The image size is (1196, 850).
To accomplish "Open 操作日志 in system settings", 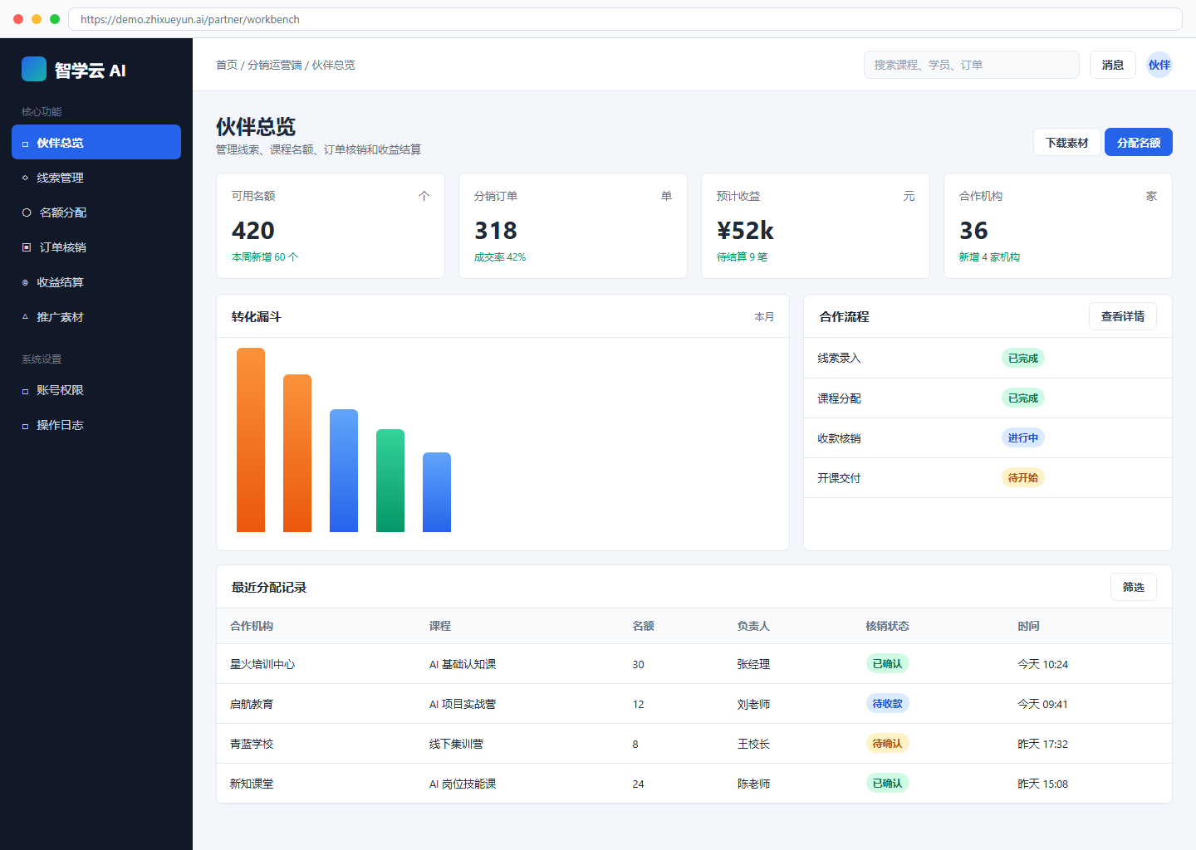I will (x=96, y=425).
